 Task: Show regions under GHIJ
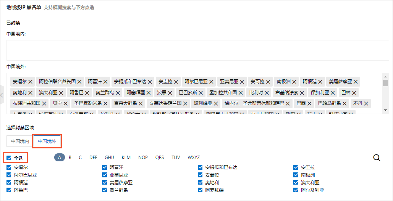pos(109,158)
